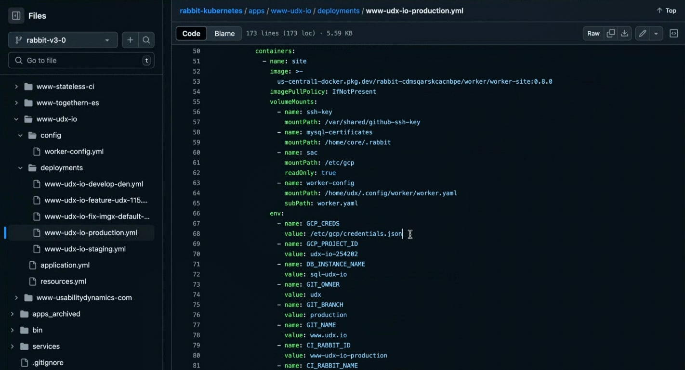The image size is (685, 370).
Task: Click the search magnifier icon in Files
Action: point(146,40)
